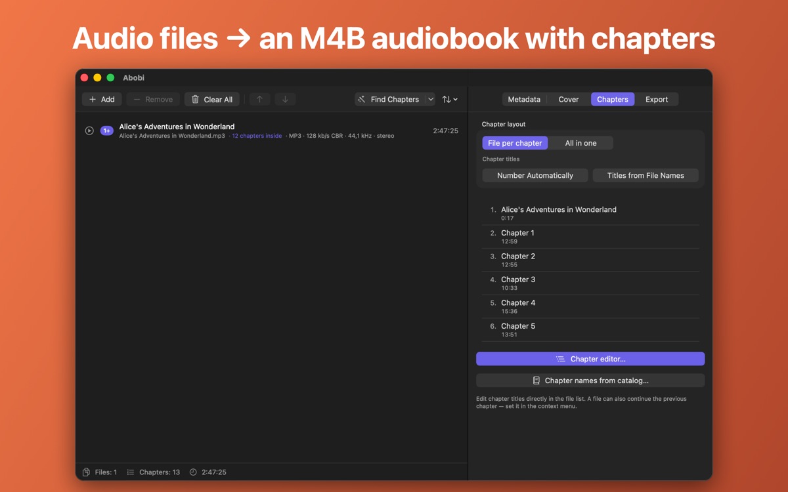Screen dimensions: 788x492
Task: Click the purple 1+ badge on the file row
Action: [x=106, y=131]
